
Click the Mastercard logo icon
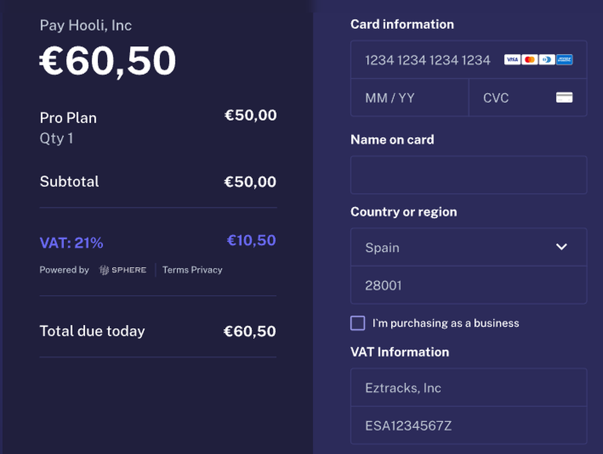tap(529, 60)
